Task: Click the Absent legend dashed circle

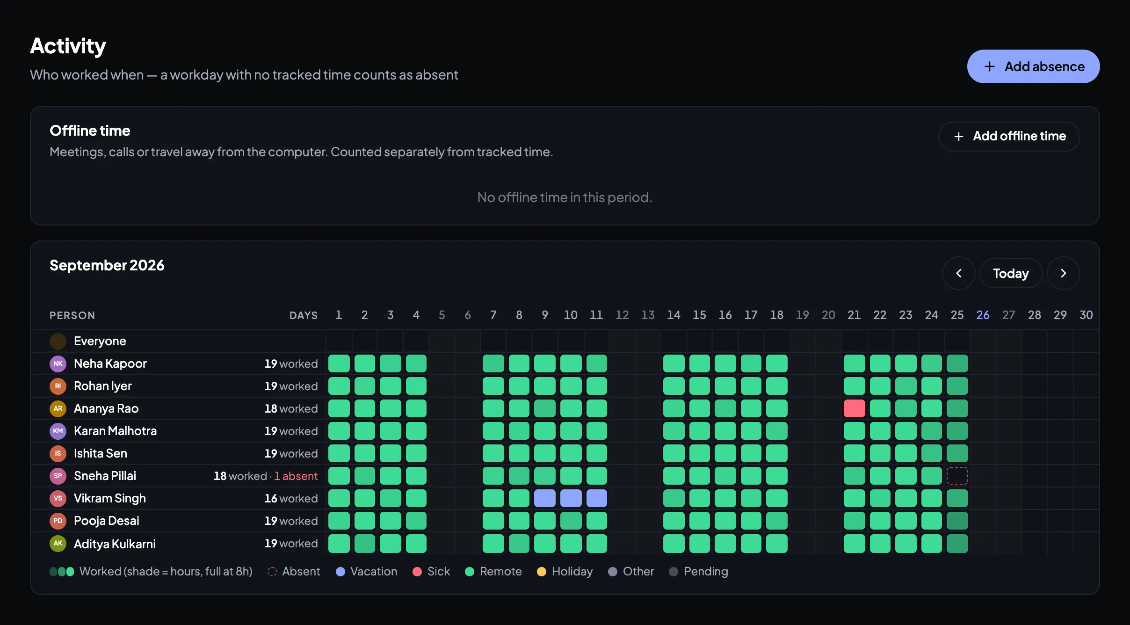Action: coord(272,572)
